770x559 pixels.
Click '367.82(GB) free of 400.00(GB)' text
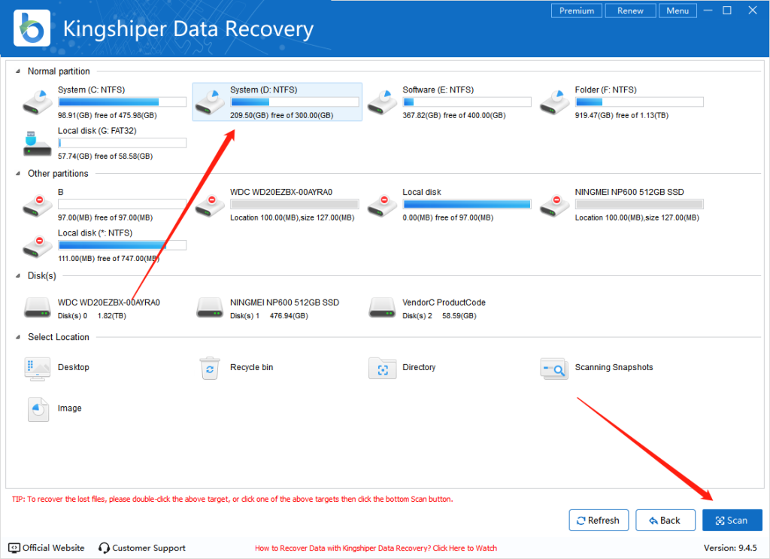coord(454,115)
